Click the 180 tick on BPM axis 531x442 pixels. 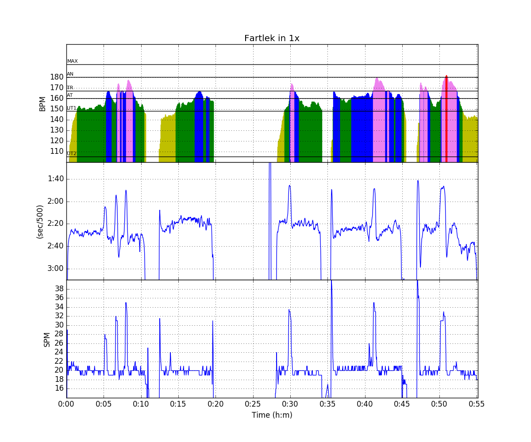click(x=57, y=77)
